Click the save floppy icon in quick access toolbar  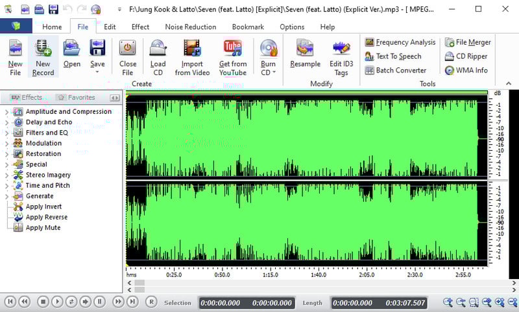click(53, 9)
